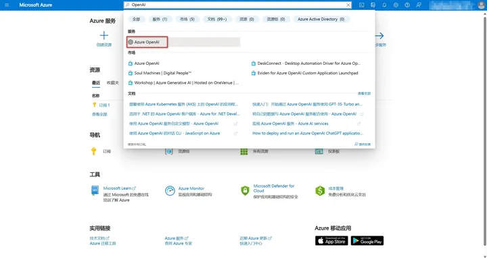Open Azure OpenAI CLI JavaScript doc
Screen dimensions: 487x258
175,133
